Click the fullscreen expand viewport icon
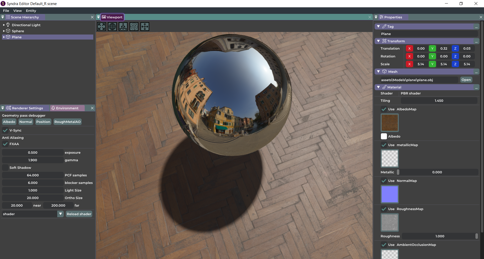This screenshot has width=484, height=259. click(102, 26)
